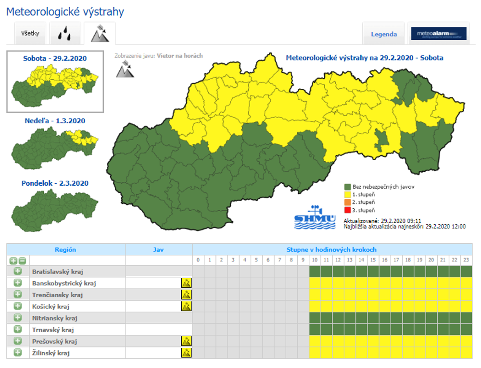Switch to the Všetky tab
The image size is (481, 368).
[x=30, y=34]
